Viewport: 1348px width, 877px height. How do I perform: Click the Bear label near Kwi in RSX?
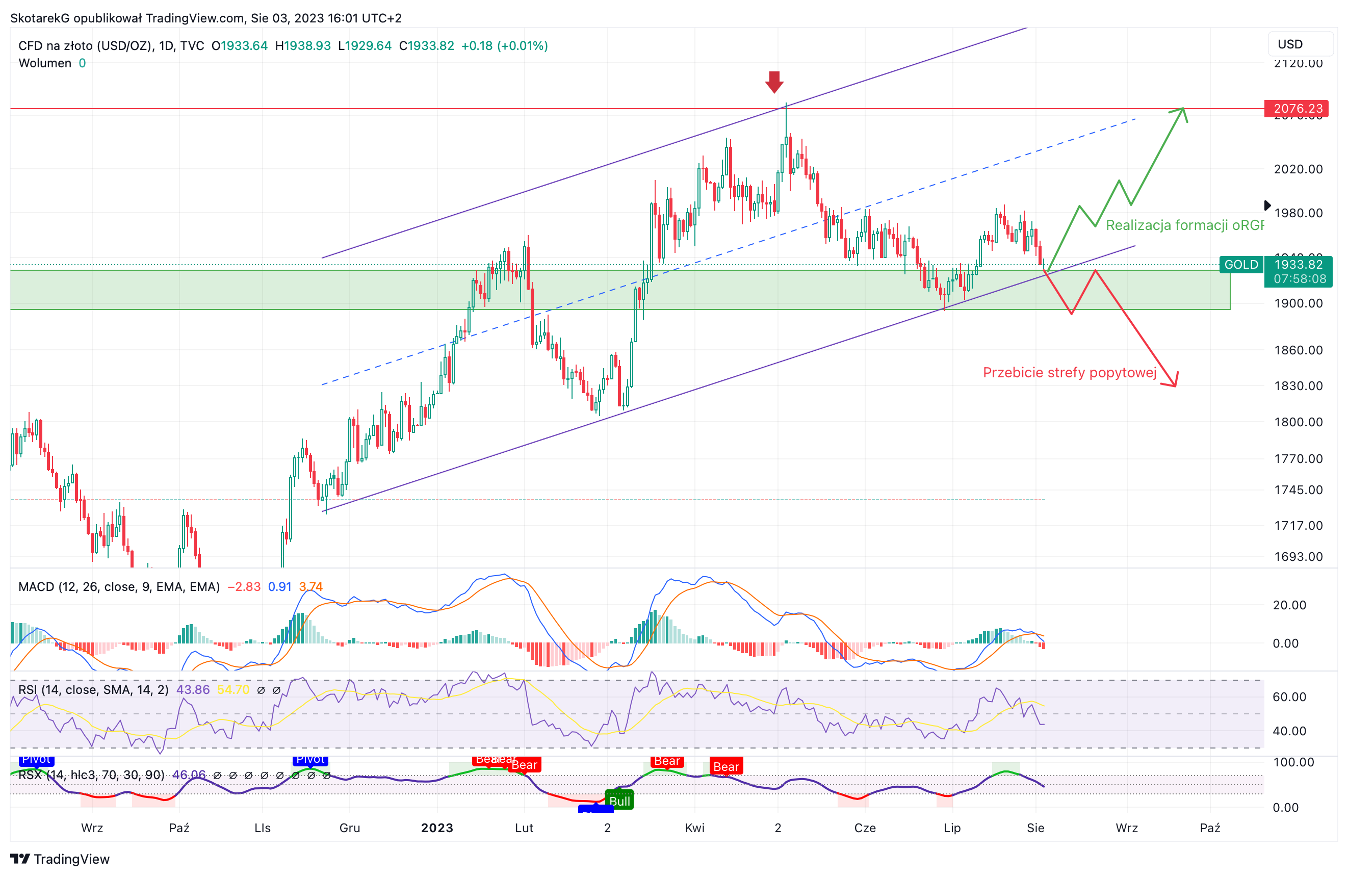click(x=667, y=761)
